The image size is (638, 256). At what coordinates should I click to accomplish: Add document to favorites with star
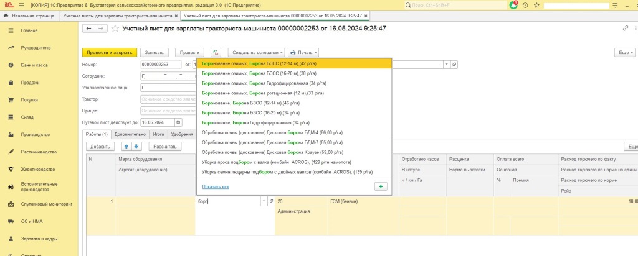[x=115, y=29]
